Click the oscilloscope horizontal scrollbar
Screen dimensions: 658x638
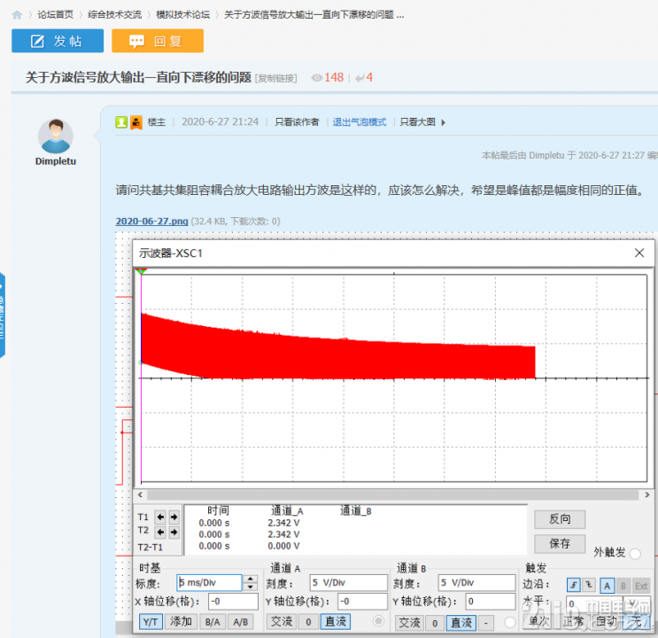[x=393, y=494]
